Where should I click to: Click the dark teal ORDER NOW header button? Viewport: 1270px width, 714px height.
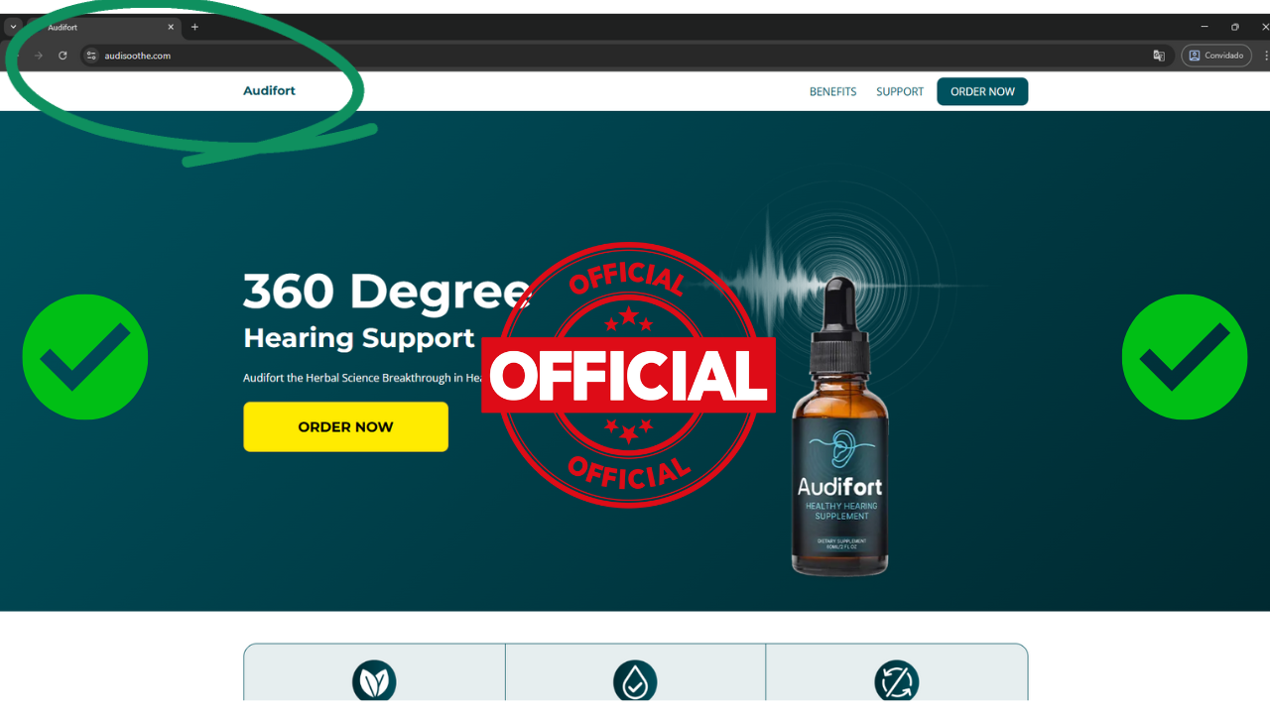(982, 91)
